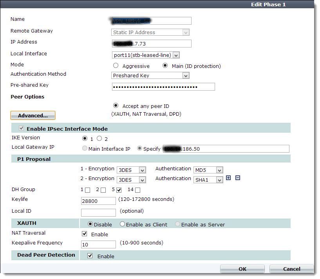Open proposal 1 Authentication MD5 dropdown
The image size is (320, 279).
coord(208,170)
